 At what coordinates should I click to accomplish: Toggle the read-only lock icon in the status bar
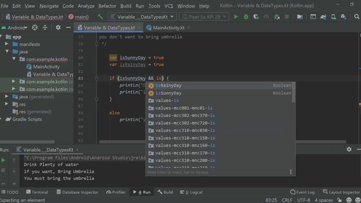coord(340,200)
